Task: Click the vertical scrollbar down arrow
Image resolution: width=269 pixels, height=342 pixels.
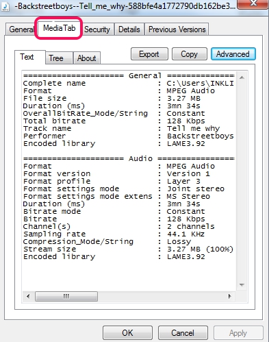Action: pos(242,285)
